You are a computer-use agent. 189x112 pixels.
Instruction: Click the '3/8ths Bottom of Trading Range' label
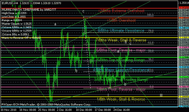point(121,79)
